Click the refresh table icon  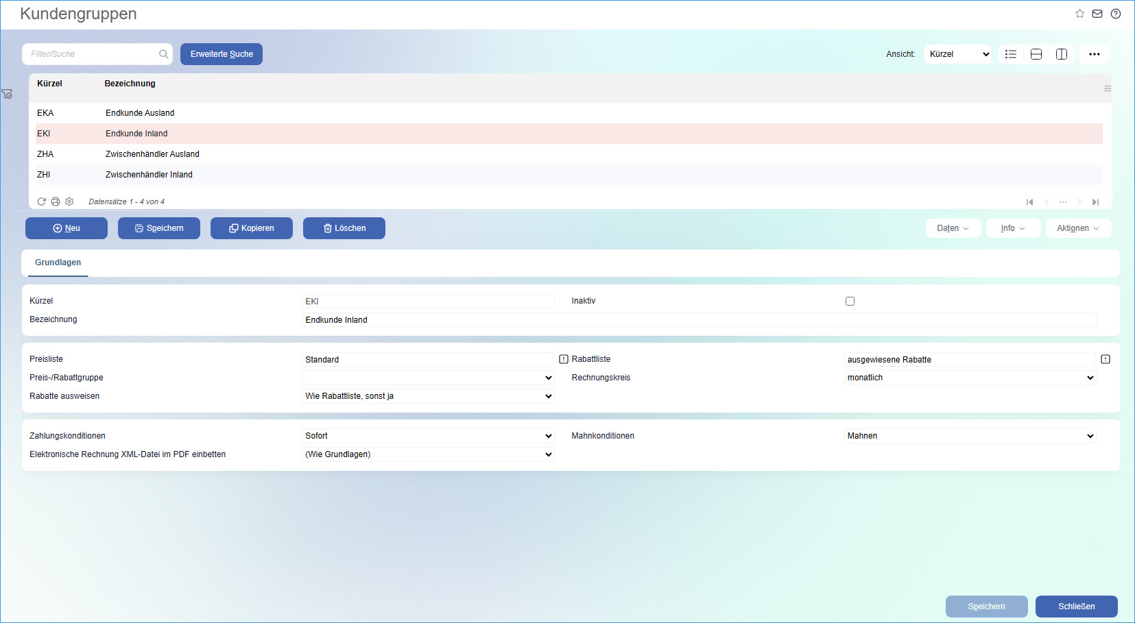[x=42, y=201]
